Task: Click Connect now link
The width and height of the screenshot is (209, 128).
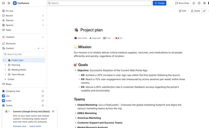Action: point(20,126)
